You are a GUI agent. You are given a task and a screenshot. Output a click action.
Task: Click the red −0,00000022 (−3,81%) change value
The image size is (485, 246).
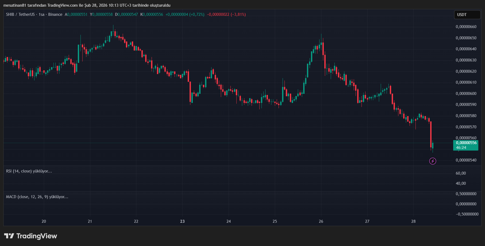point(226,14)
